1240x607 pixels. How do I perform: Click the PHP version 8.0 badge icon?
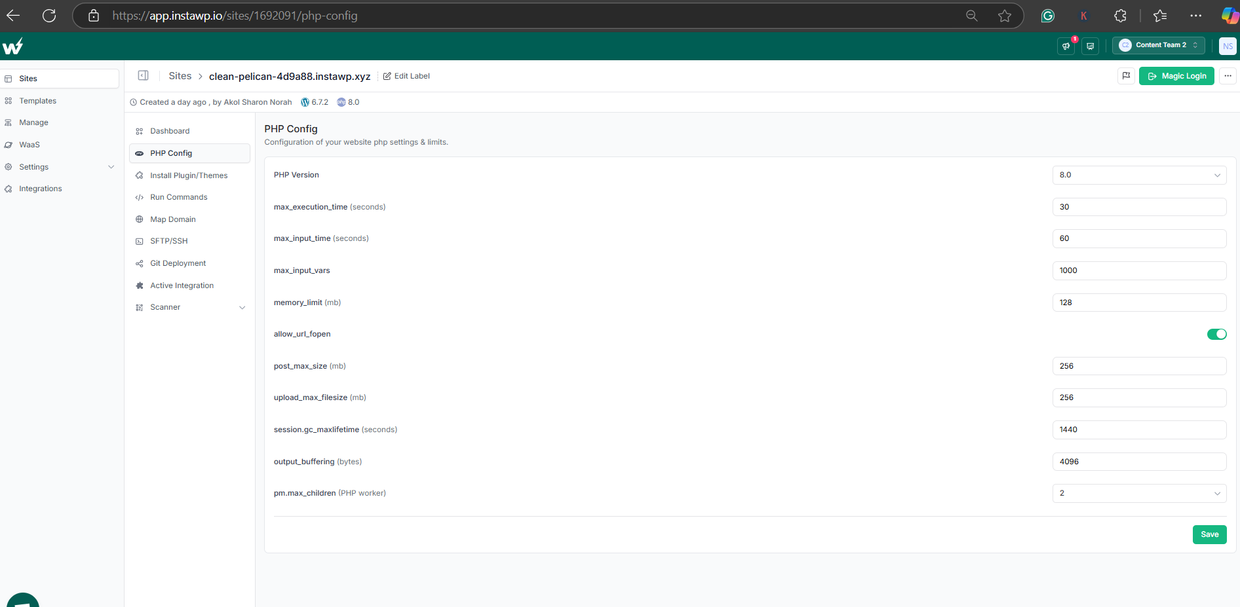tap(341, 102)
